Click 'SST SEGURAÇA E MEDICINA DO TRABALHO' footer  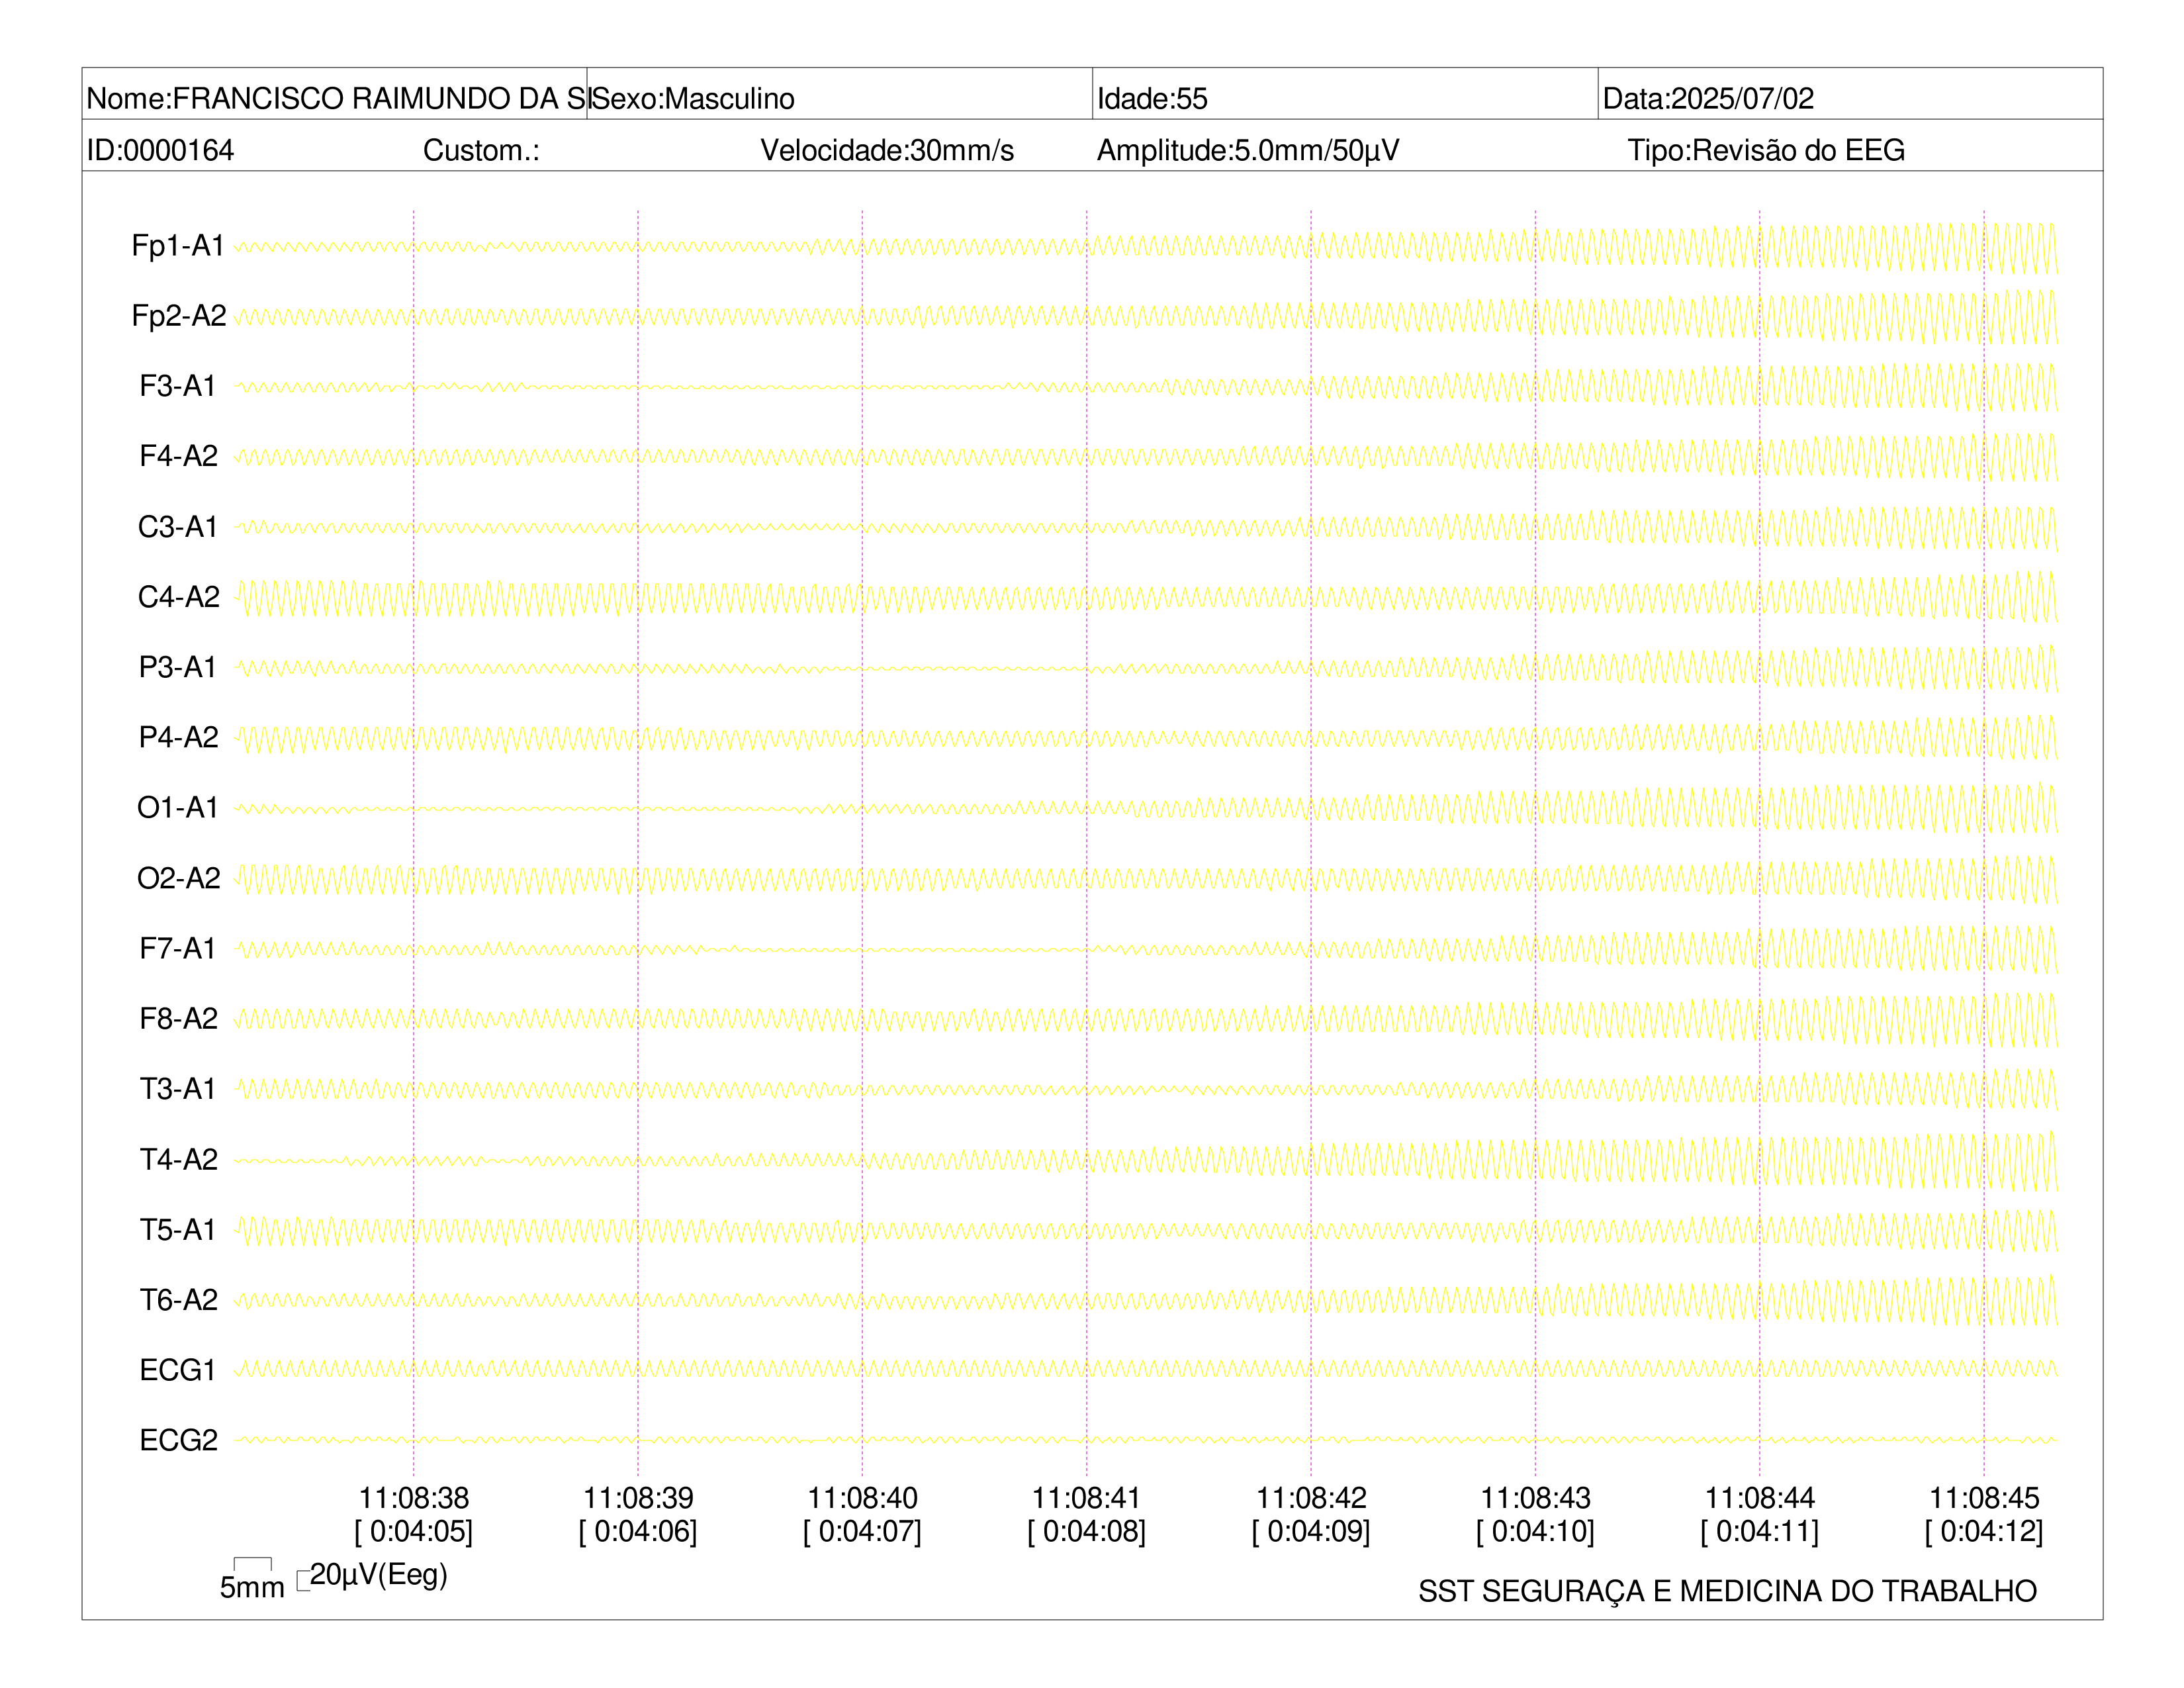1727,1591
